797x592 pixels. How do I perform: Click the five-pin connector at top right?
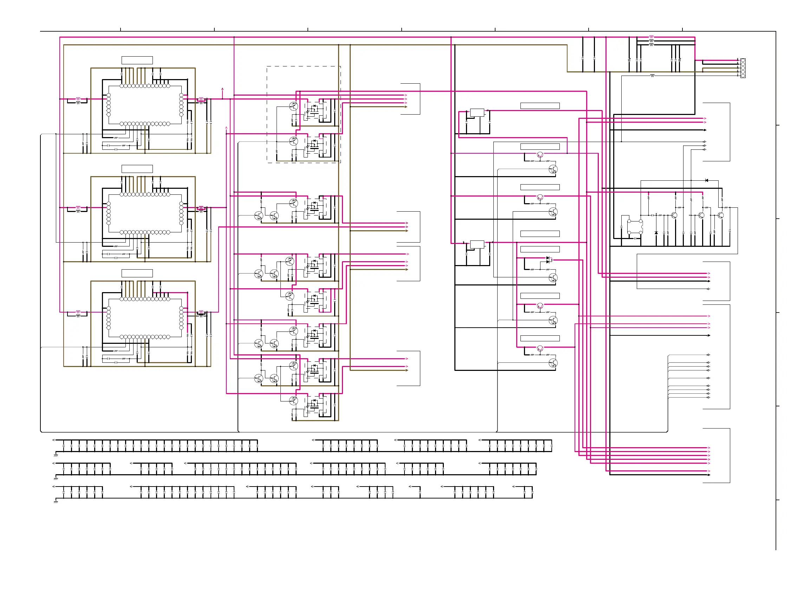(743, 68)
